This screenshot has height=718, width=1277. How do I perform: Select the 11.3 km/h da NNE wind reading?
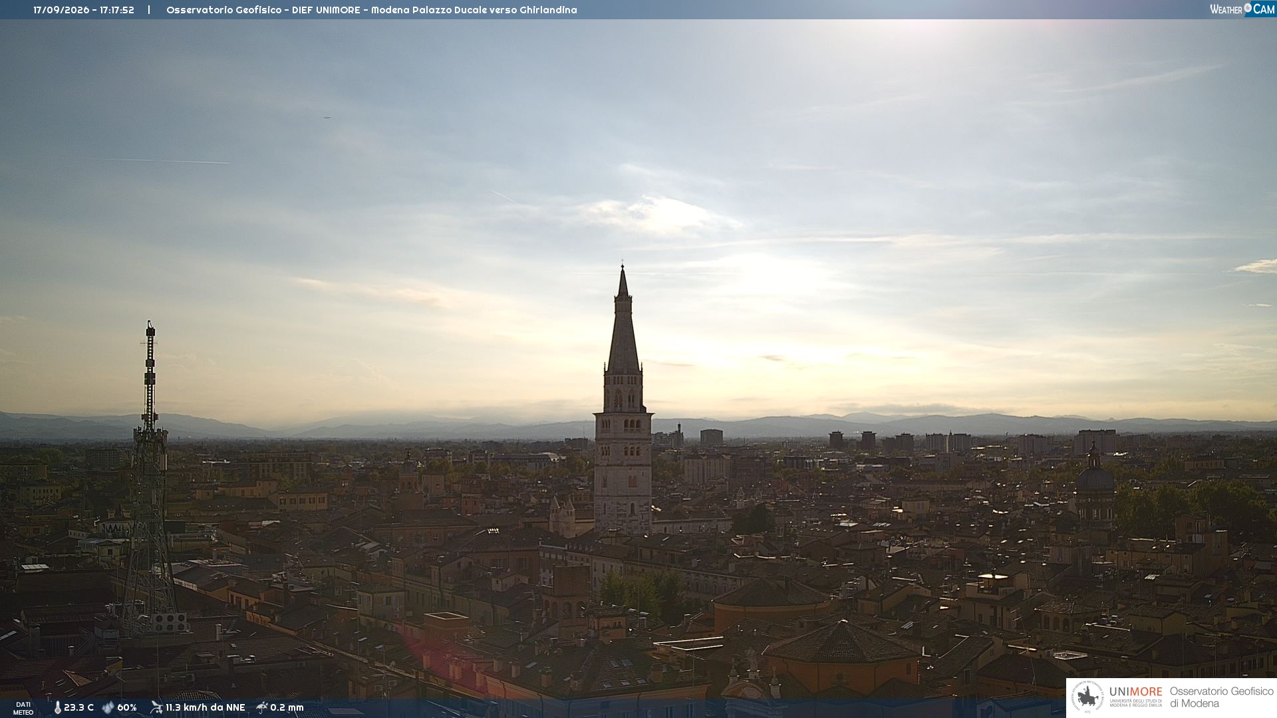(205, 707)
